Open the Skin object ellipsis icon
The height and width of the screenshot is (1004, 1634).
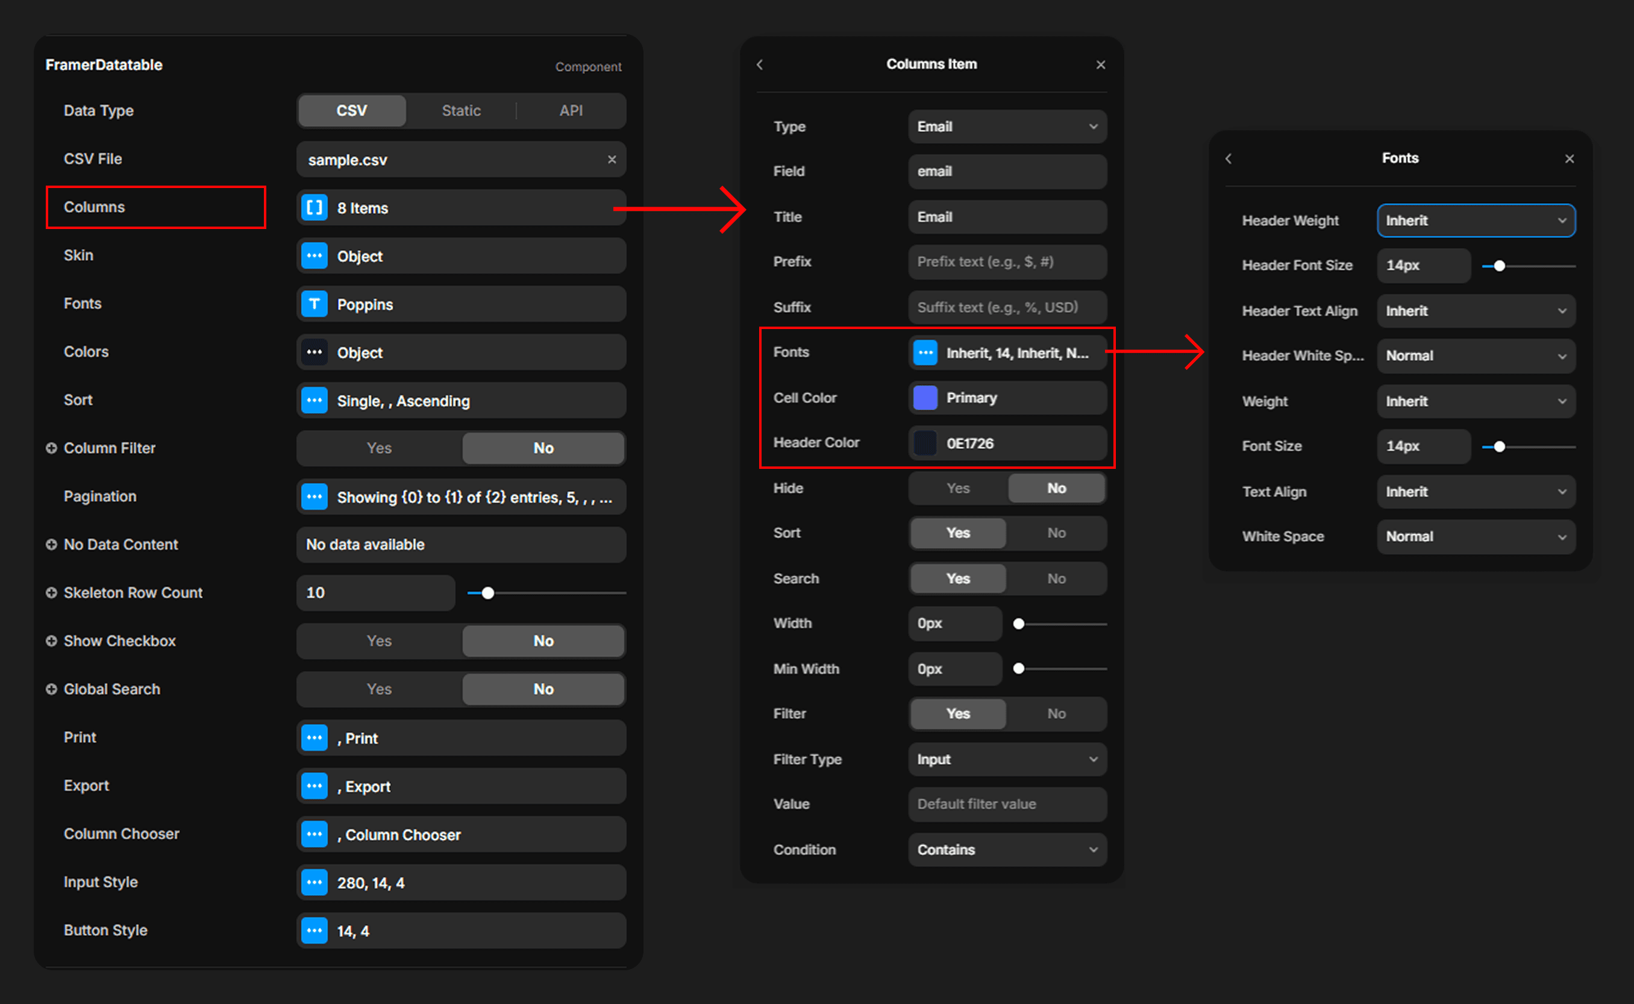pyautogui.click(x=314, y=256)
